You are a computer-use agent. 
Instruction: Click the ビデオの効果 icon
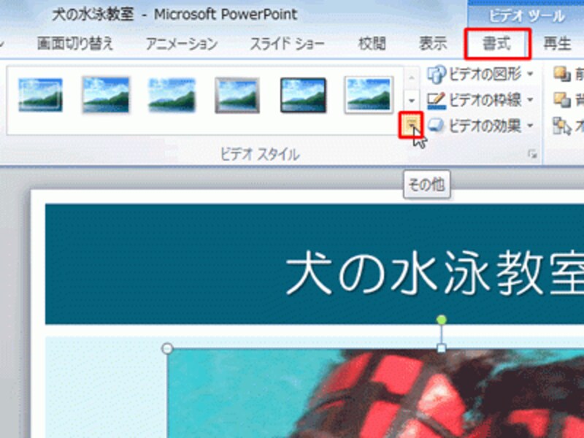pyautogui.click(x=436, y=126)
